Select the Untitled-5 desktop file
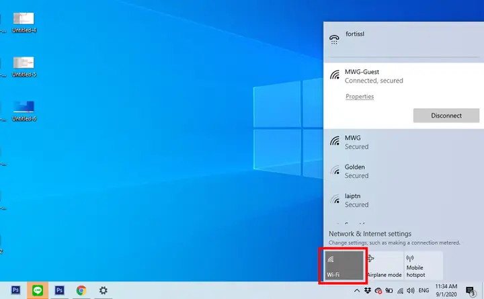 click(24, 67)
